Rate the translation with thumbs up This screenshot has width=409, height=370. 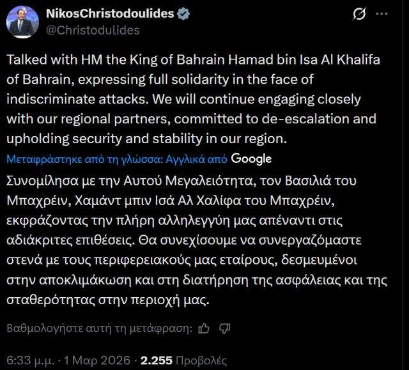point(204,328)
